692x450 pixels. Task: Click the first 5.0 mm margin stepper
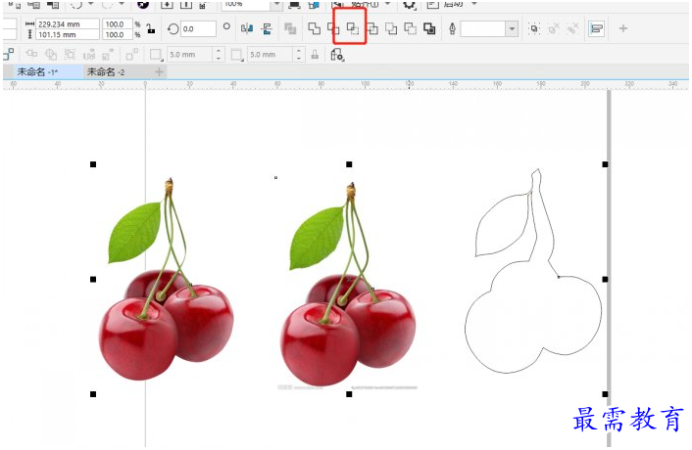point(219,55)
